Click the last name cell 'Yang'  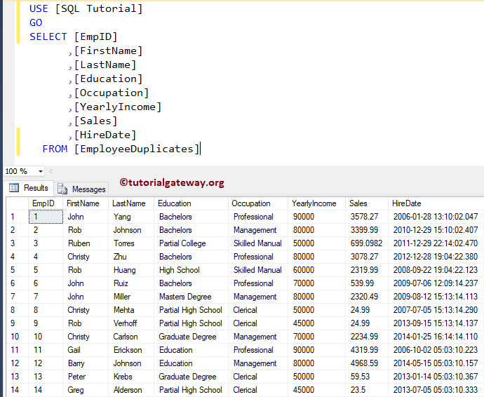131,217
